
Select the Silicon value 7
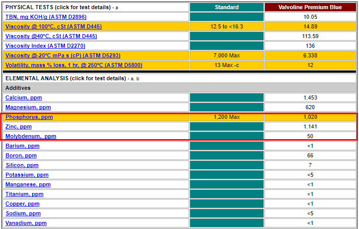tap(310, 165)
